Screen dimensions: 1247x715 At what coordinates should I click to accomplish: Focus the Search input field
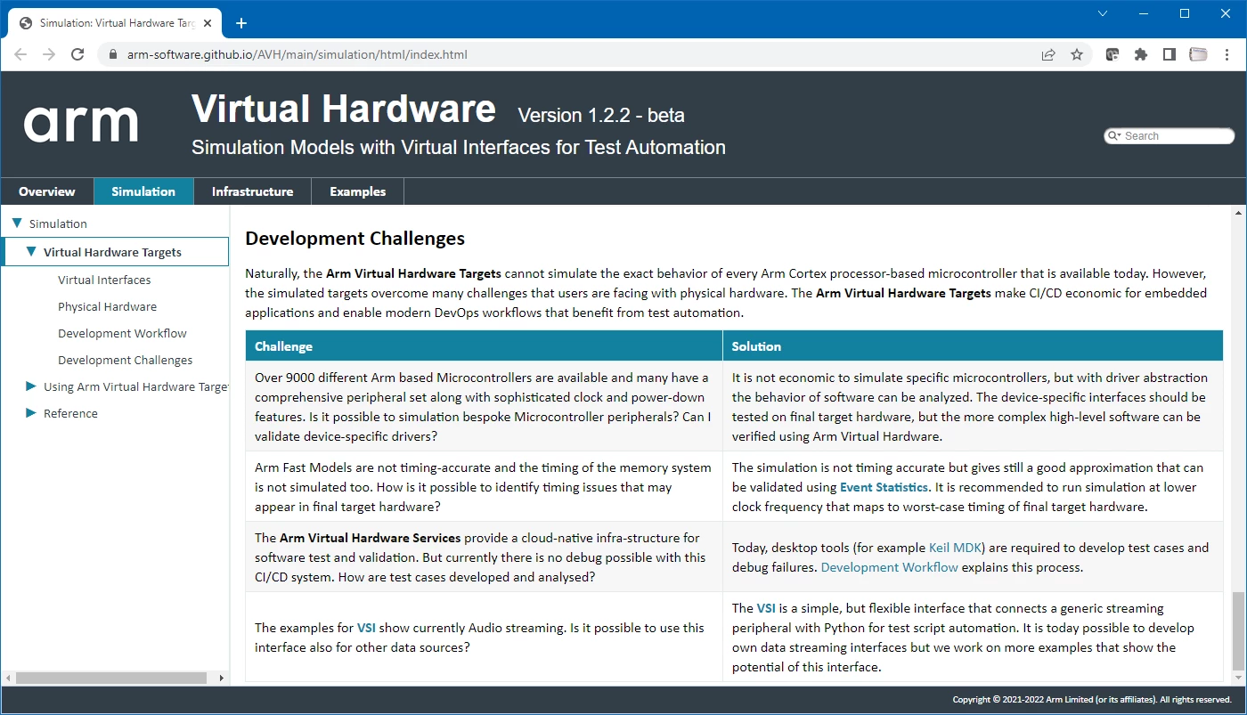(x=1176, y=136)
